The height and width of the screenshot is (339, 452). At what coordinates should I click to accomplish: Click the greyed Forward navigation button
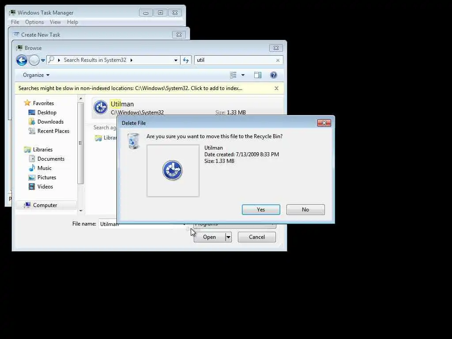click(34, 60)
